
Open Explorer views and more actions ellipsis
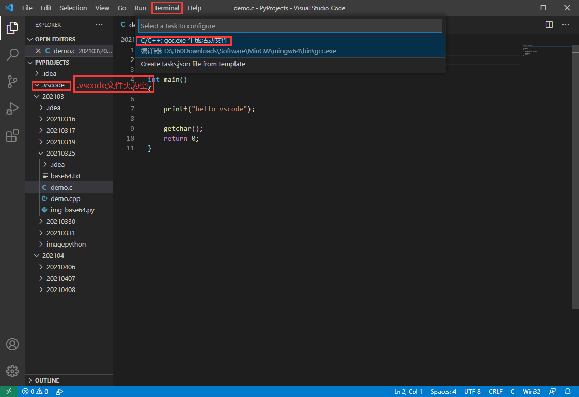coord(99,25)
